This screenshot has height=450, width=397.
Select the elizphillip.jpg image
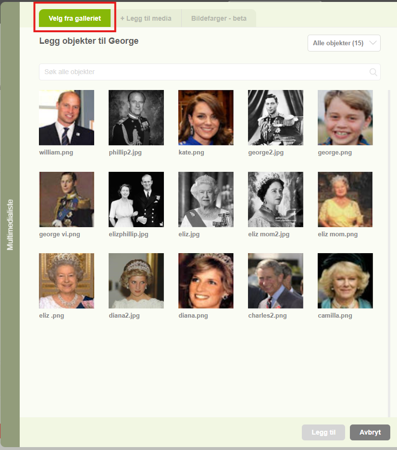tap(136, 199)
